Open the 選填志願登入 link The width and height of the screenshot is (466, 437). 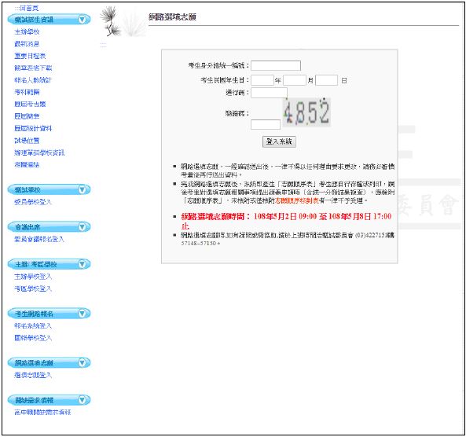[x=33, y=375]
